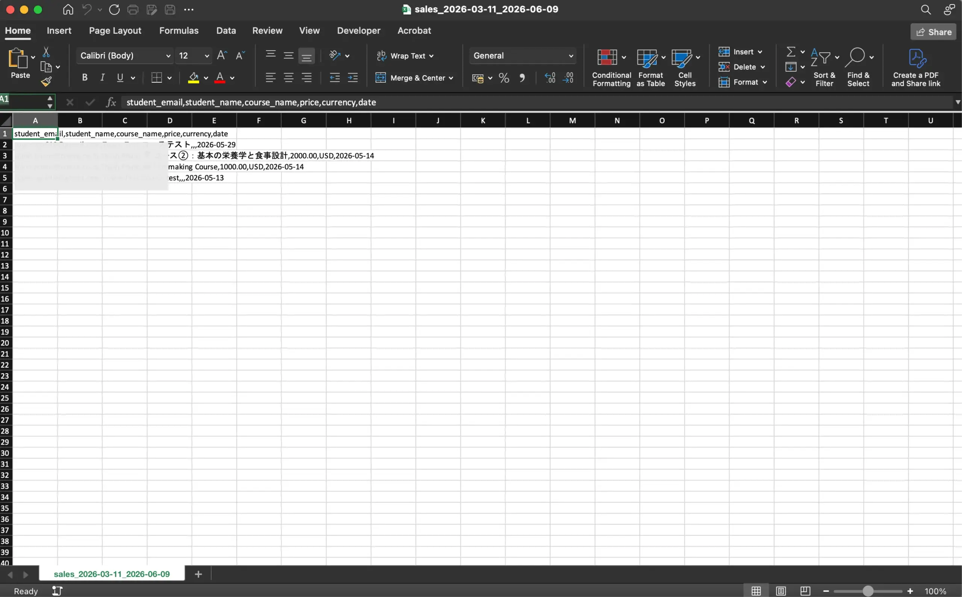Click the Home icon in title bar
This screenshot has width=962, height=597.
click(68, 9)
